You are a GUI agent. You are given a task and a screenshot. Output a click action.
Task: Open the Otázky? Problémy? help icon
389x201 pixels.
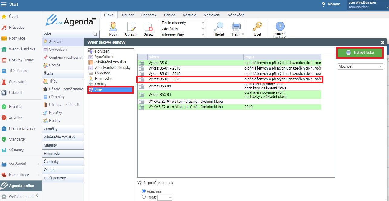pyautogui.click(x=280, y=27)
